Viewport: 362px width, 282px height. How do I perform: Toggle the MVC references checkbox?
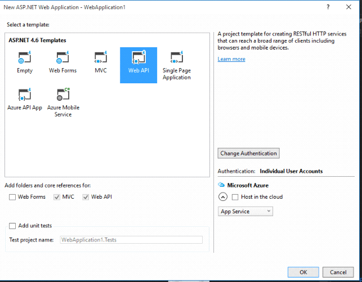tap(56, 197)
